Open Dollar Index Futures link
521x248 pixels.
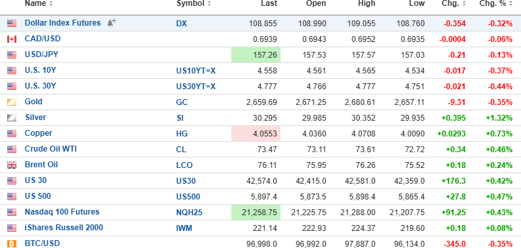[62, 23]
